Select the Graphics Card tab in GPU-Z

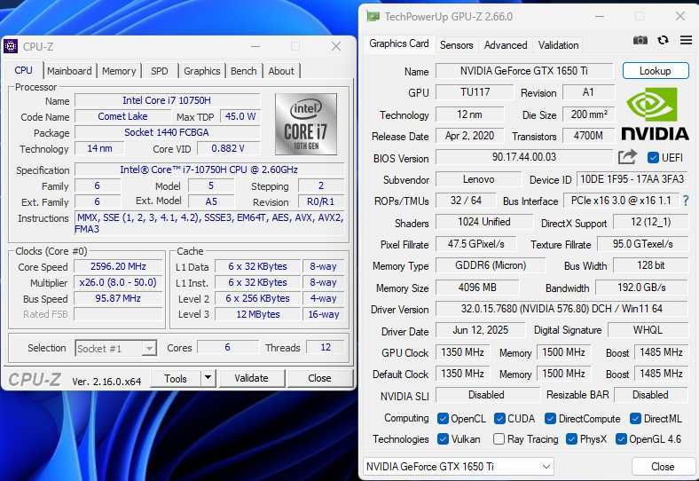[x=399, y=43]
